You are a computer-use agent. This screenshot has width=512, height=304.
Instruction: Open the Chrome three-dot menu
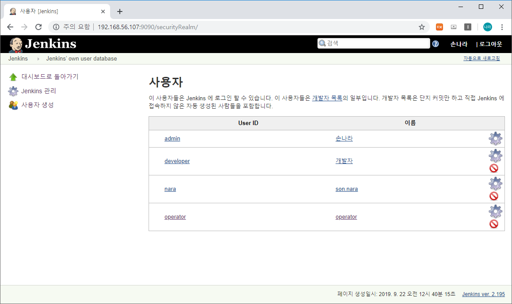tap(502, 27)
